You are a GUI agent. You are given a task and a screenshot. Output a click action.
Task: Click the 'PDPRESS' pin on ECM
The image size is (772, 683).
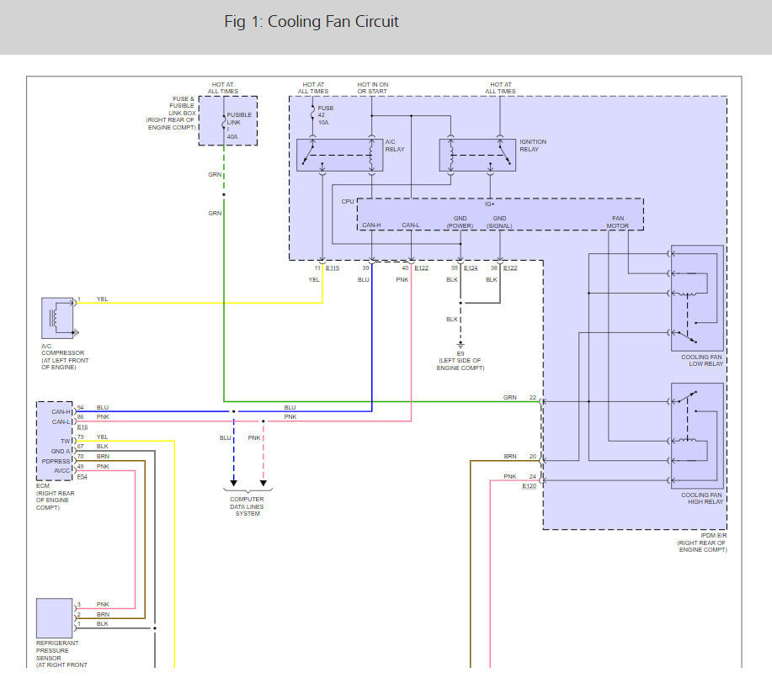tap(56, 461)
